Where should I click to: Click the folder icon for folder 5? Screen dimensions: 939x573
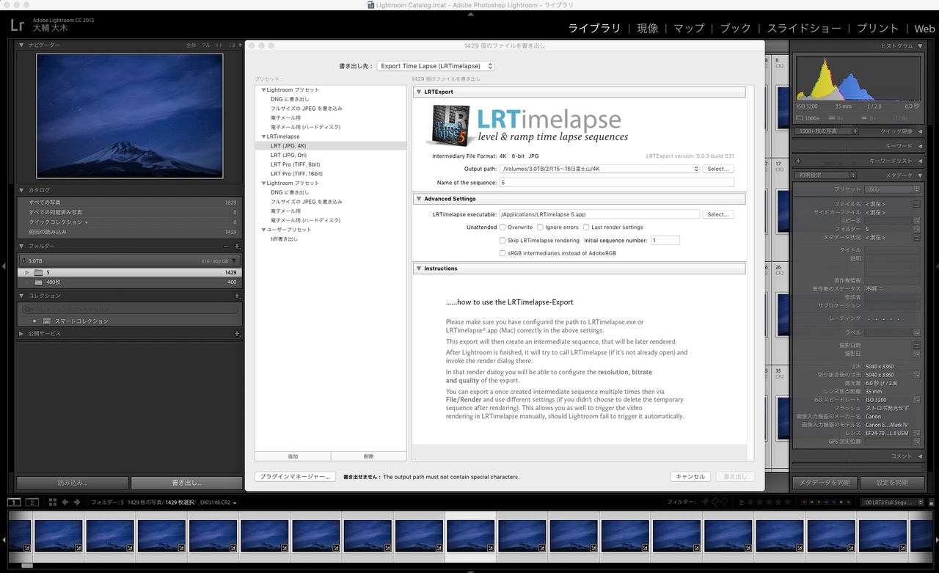38,272
